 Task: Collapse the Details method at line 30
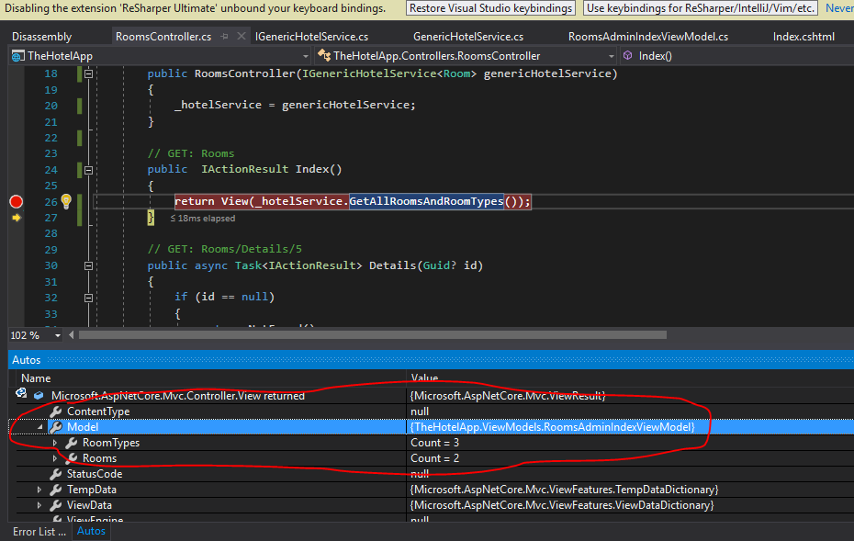pyautogui.click(x=88, y=265)
